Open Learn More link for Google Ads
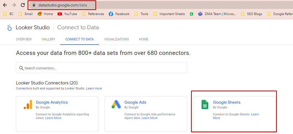The image size is (293, 134). (x=150, y=118)
